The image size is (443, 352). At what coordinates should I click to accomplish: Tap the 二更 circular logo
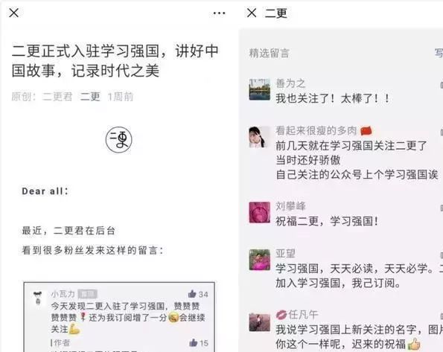point(118,140)
